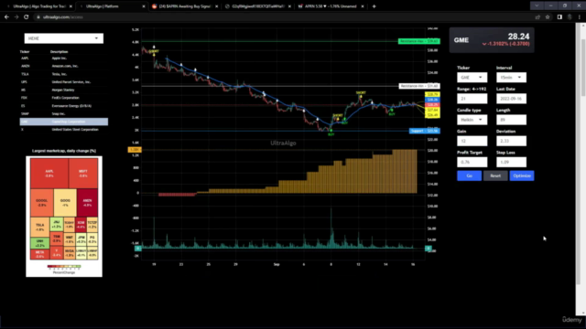Image resolution: width=586 pixels, height=329 pixels.
Task: Click the UNH tile in the heatmap
Action: pyautogui.click(x=39, y=243)
